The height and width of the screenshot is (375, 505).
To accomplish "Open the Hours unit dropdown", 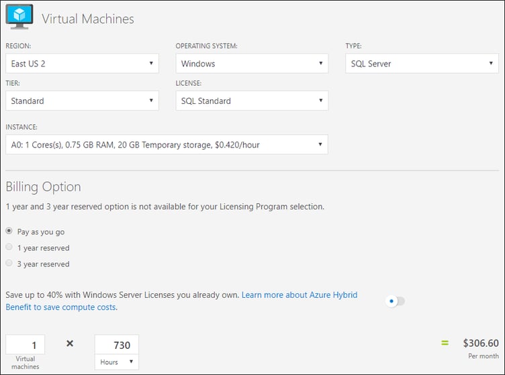I will (117, 362).
